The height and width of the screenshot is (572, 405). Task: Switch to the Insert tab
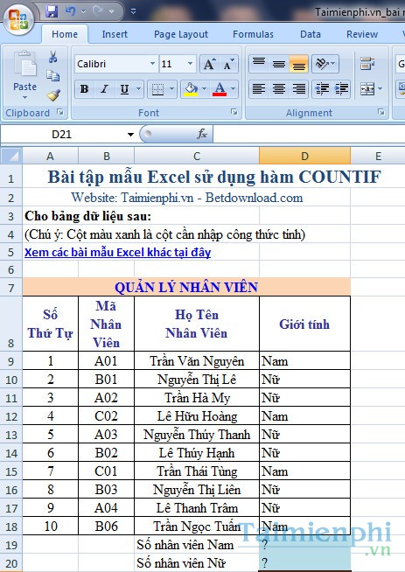115,34
